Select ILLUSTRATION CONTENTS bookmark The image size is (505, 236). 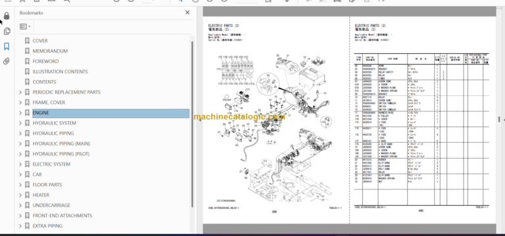click(60, 71)
